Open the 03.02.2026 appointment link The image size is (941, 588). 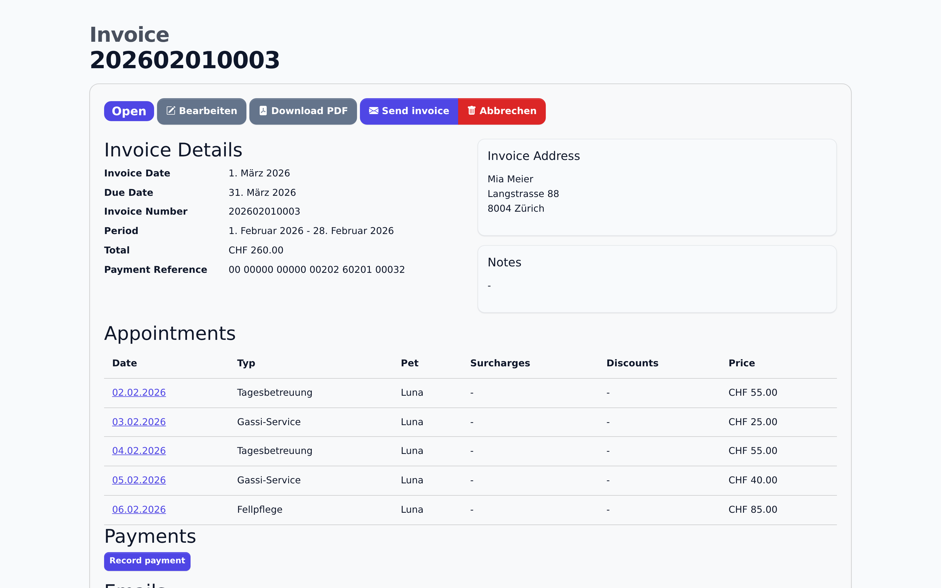tap(139, 422)
